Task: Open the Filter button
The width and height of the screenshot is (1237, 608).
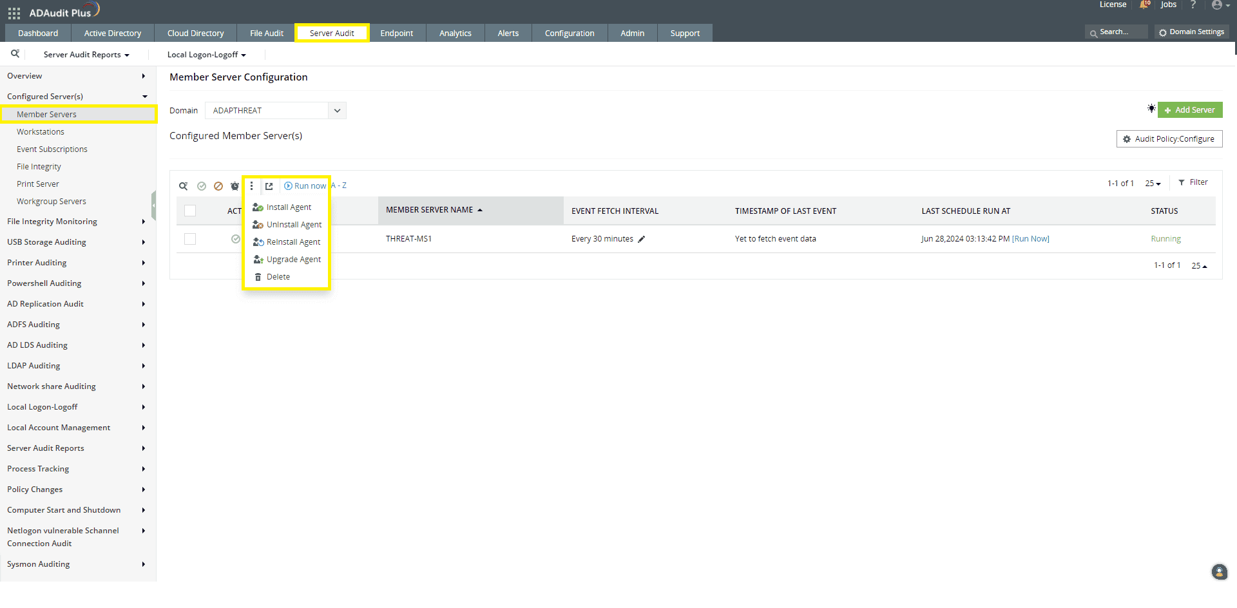Action: [1193, 182]
